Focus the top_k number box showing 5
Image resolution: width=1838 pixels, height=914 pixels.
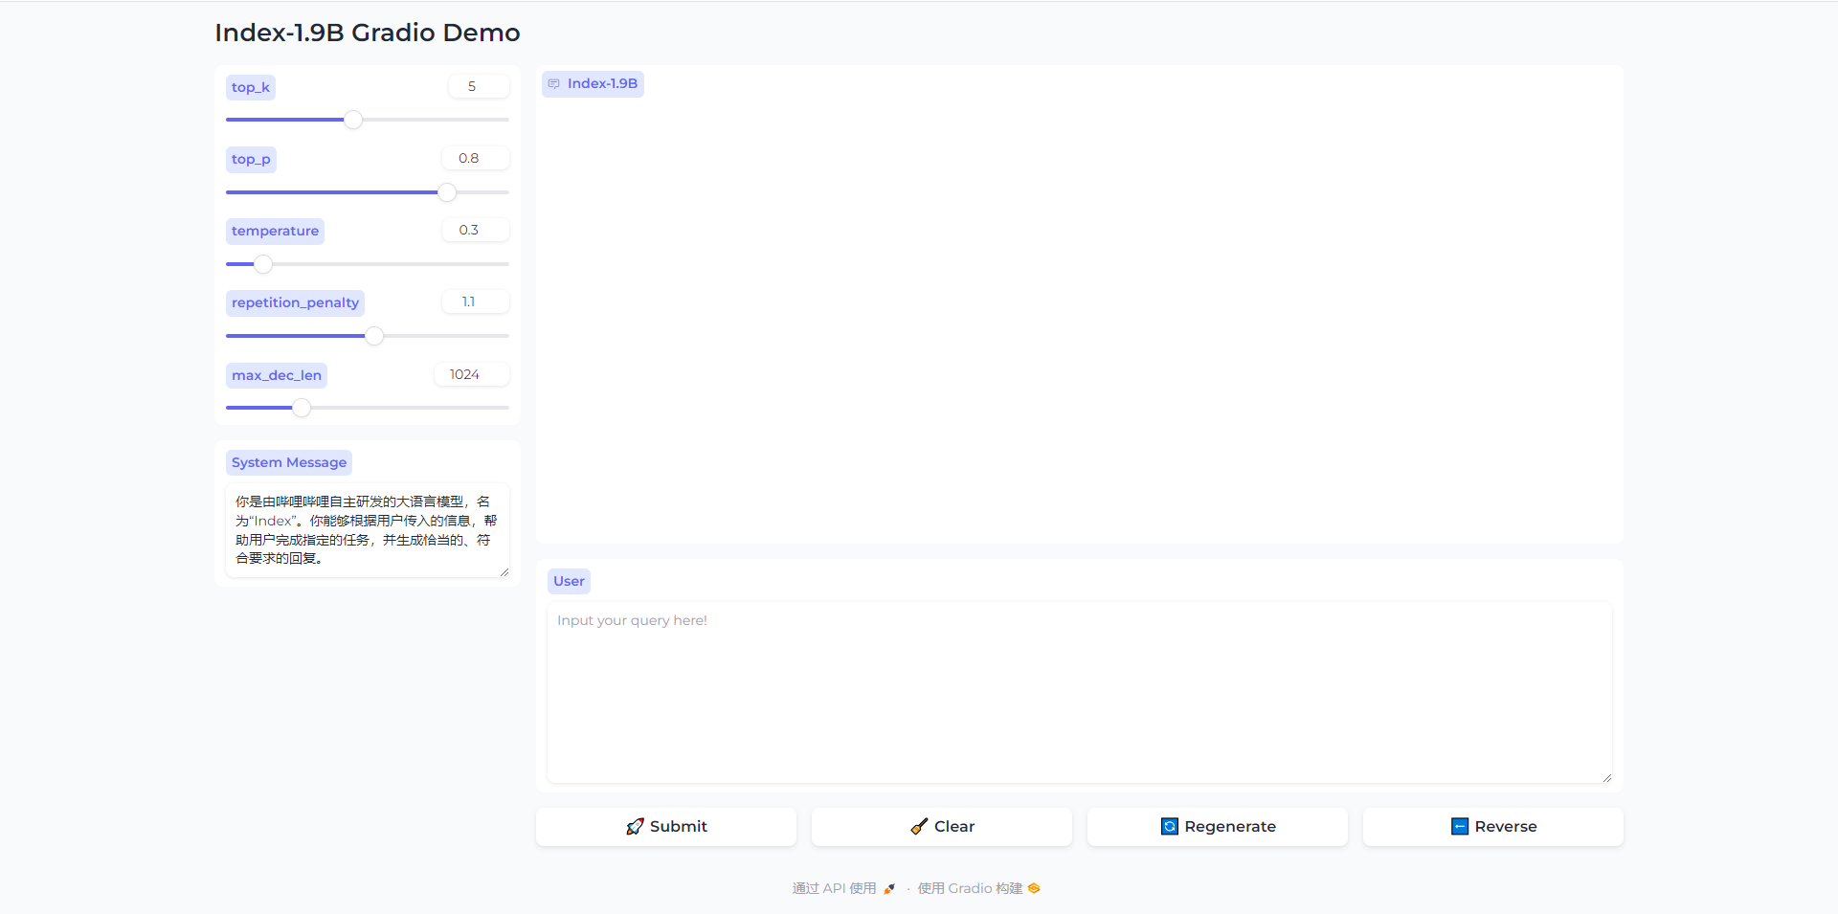pos(479,86)
